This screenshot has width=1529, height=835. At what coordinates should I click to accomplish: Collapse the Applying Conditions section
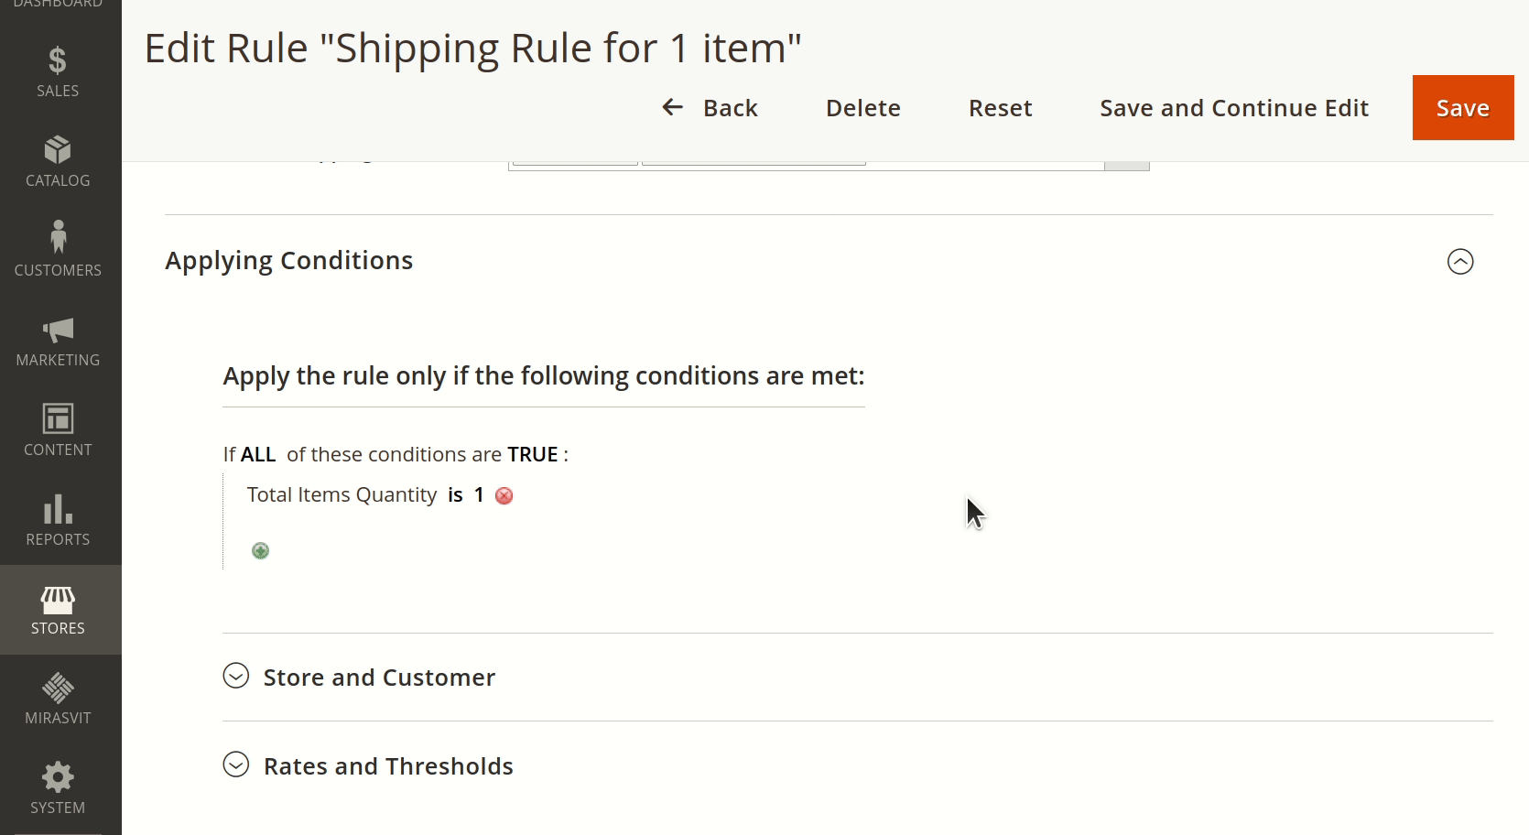pyautogui.click(x=1460, y=262)
